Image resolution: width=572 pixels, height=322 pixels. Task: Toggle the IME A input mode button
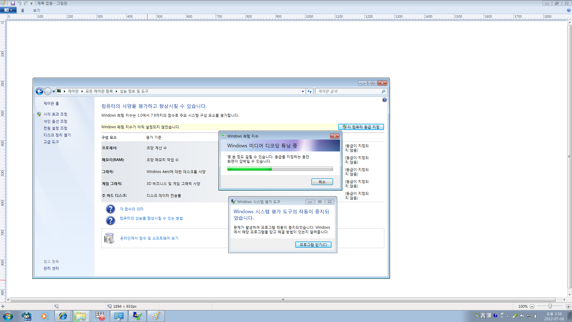coord(483,315)
